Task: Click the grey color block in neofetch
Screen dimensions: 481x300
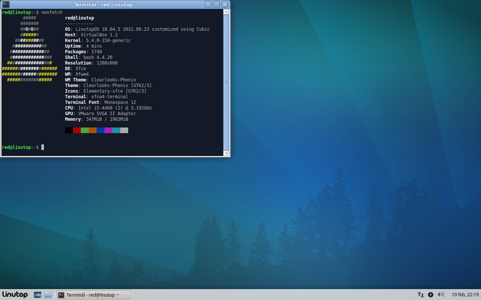Action: [124, 130]
